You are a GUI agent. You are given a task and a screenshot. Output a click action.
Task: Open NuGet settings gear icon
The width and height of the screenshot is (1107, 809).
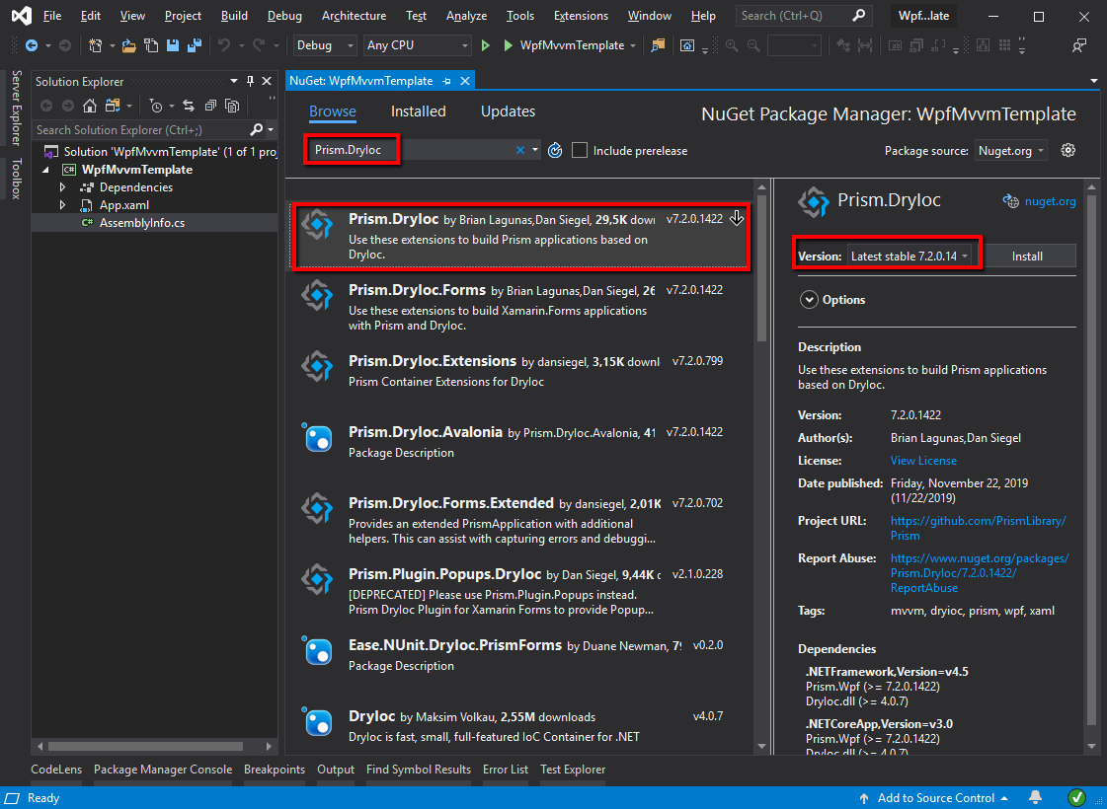(1068, 150)
